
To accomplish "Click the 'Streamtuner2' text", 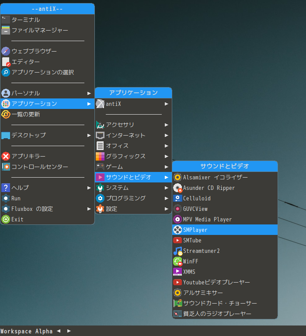I will point(201,251).
